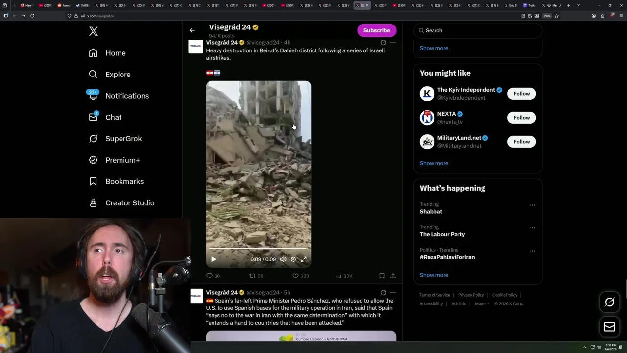Image resolution: width=627 pixels, height=353 pixels.
Task: Follow MilitaryLand.net
Action: pos(522,142)
